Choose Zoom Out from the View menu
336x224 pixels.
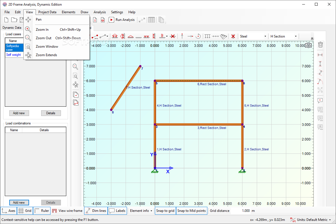57,38
